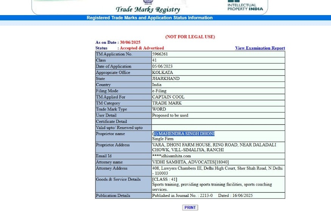Click the Email Id value idhisamhita.com

(172, 156)
